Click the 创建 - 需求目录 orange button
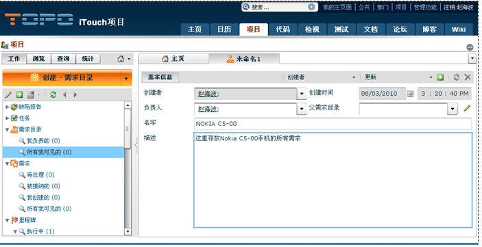Screen dimensions: 482x247 pyautogui.click(x=62, y=78)
